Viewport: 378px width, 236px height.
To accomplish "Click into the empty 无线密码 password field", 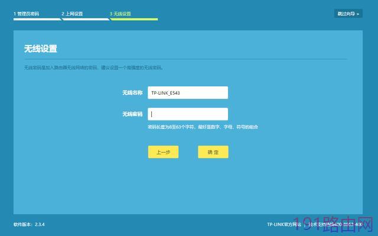I will pos(188,114).
